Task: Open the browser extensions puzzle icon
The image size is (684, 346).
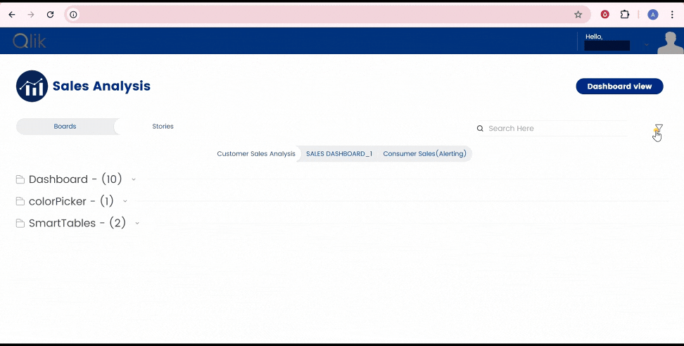Action: click(624, 14)
